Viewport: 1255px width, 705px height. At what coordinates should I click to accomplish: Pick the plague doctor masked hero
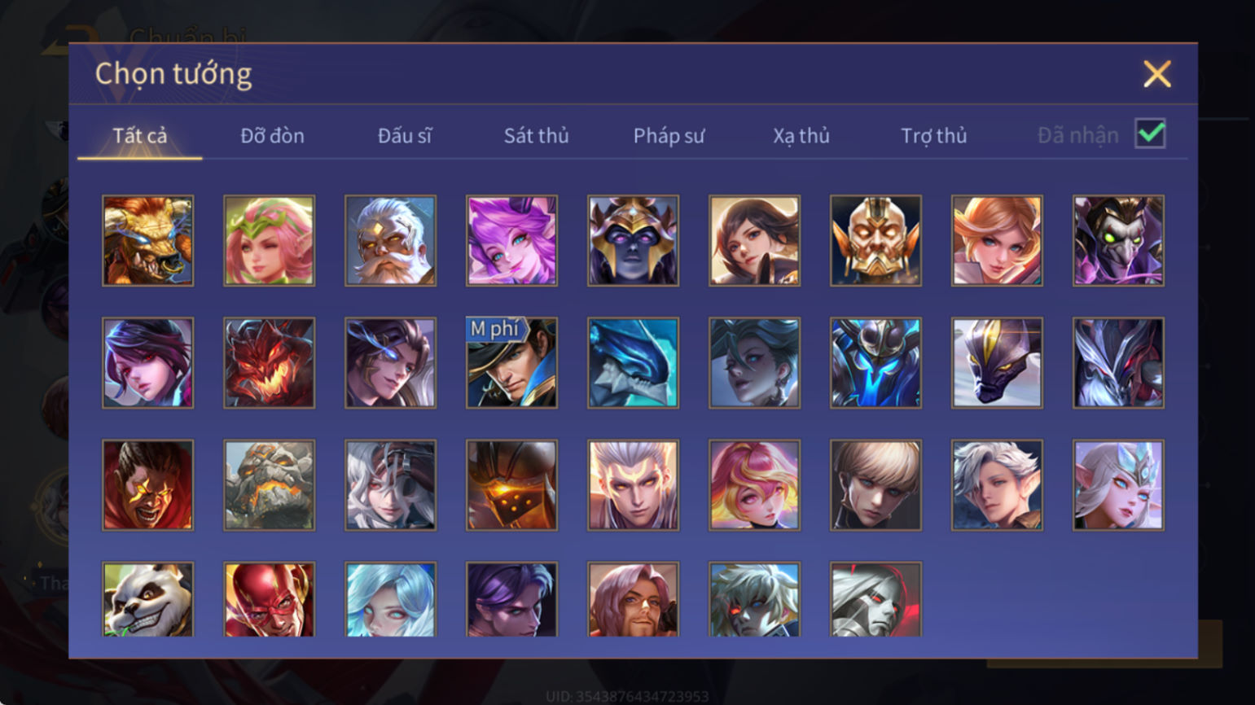coord(1118,240)
